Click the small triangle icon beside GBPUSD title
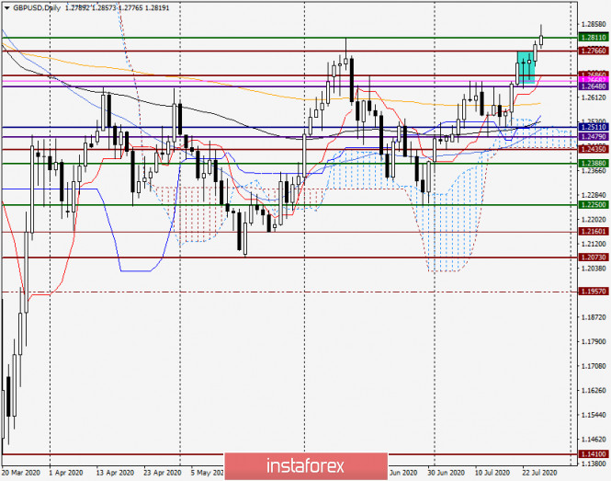 (x=6, y=7)
